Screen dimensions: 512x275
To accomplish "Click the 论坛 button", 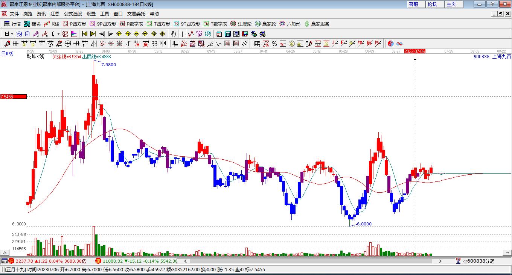I will (x=435, y=4).
